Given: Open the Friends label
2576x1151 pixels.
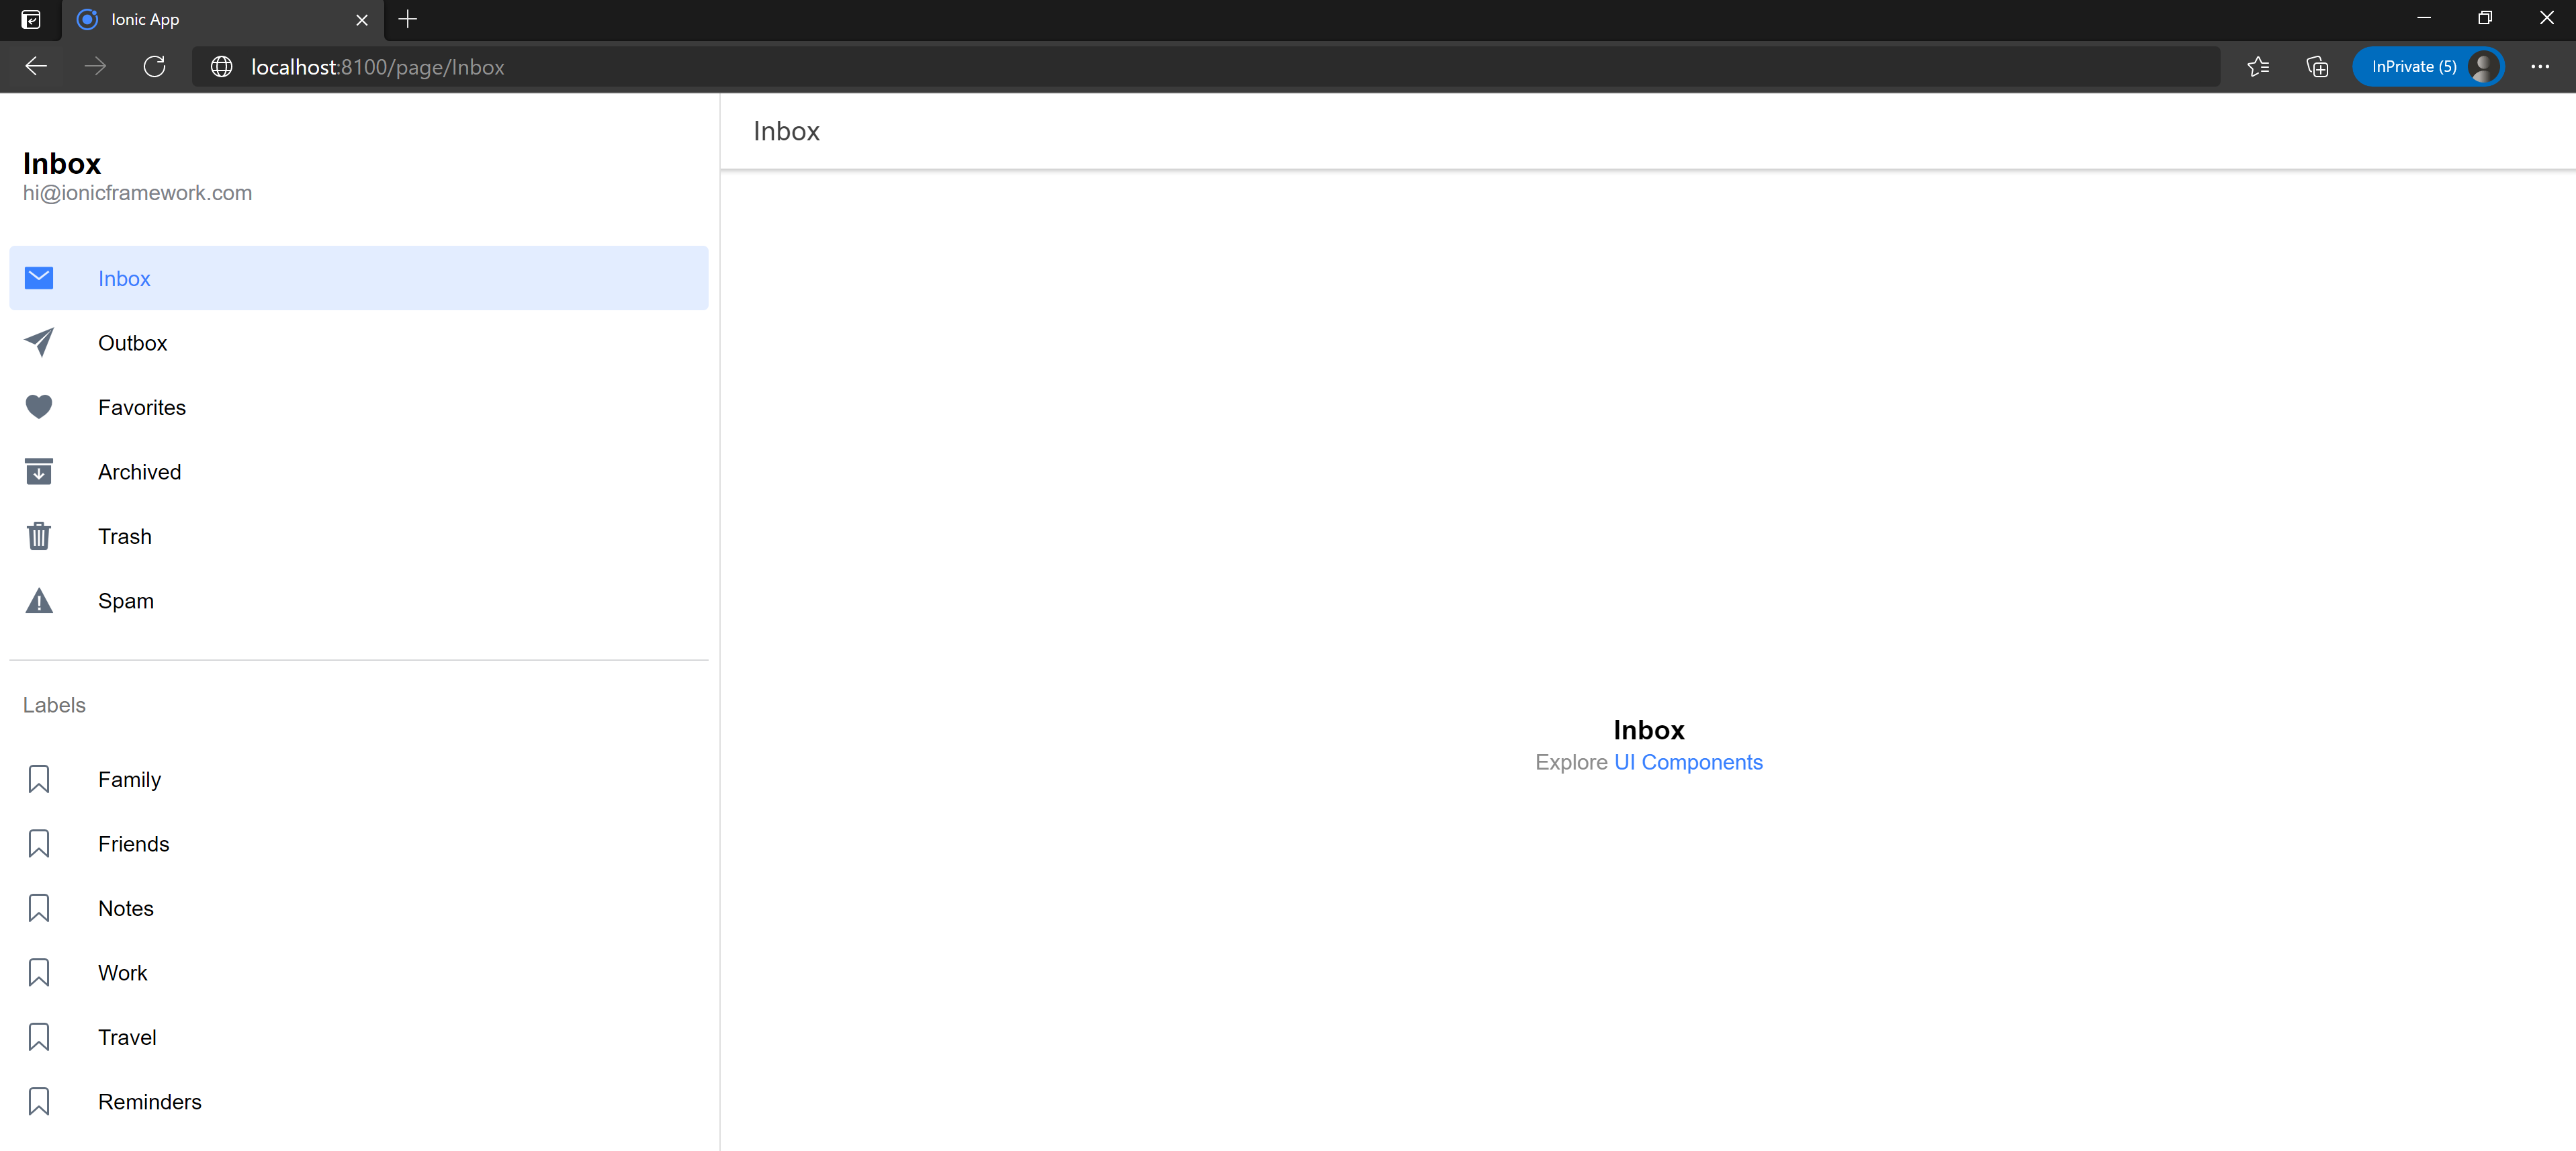Looking at the screenshot, I should (133, 844).
